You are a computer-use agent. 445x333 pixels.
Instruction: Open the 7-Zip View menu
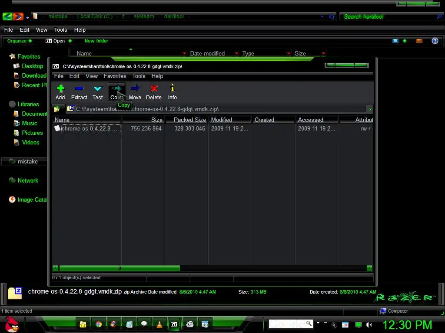(92, 76)
